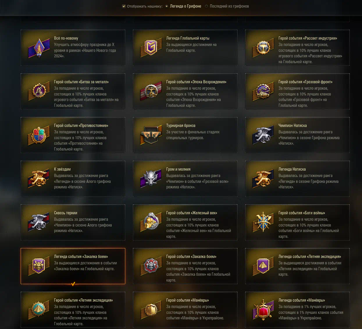
Task: Choose the «К звёздам» patch title
Action: coord(62,169)
